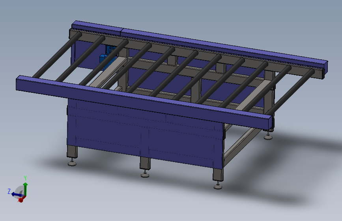Click the red X axis of the triad
This screenshot has height=221, width=342.
click(22, 199)
